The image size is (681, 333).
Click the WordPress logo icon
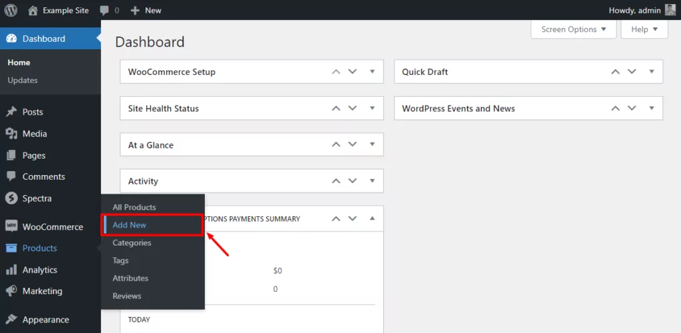pos(11,10)
